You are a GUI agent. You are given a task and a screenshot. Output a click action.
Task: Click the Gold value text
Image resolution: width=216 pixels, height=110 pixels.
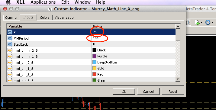tap(101, 68)
